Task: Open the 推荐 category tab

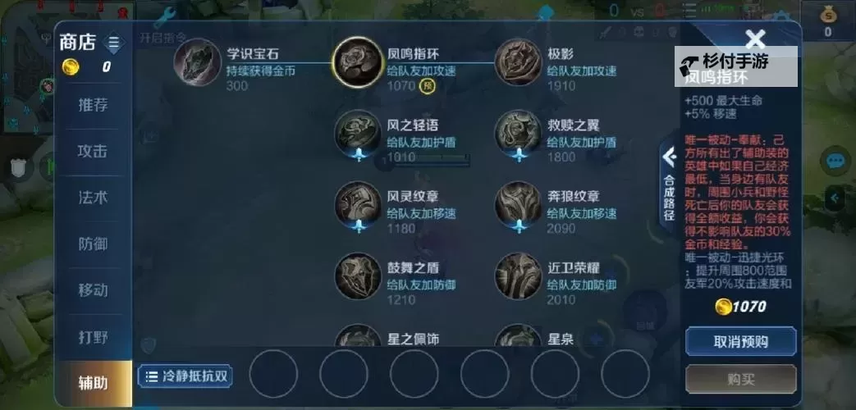Action: pos(92,105)
